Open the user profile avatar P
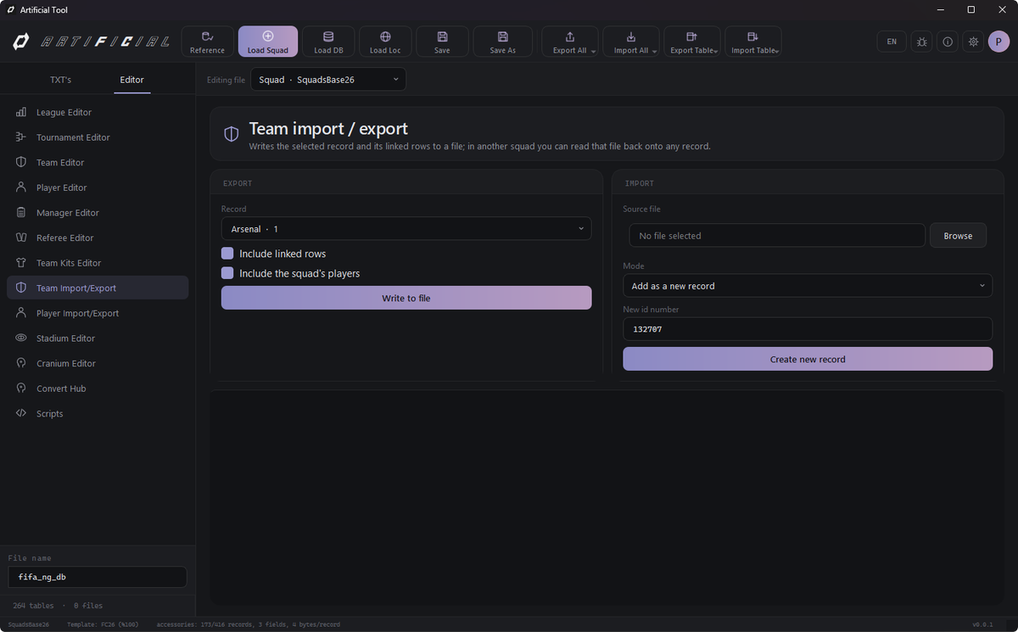This screenshot has width=1018, height=632. (x=998, y=42)
